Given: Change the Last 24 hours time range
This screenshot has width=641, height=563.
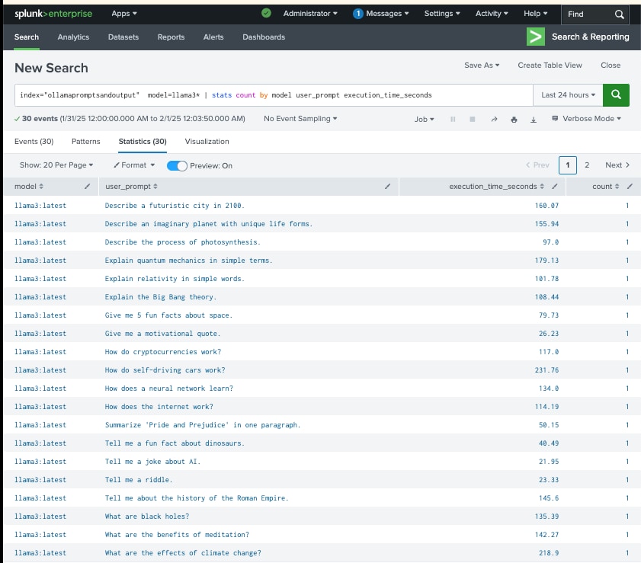Looking at the screenshot, I should [568, 94].
